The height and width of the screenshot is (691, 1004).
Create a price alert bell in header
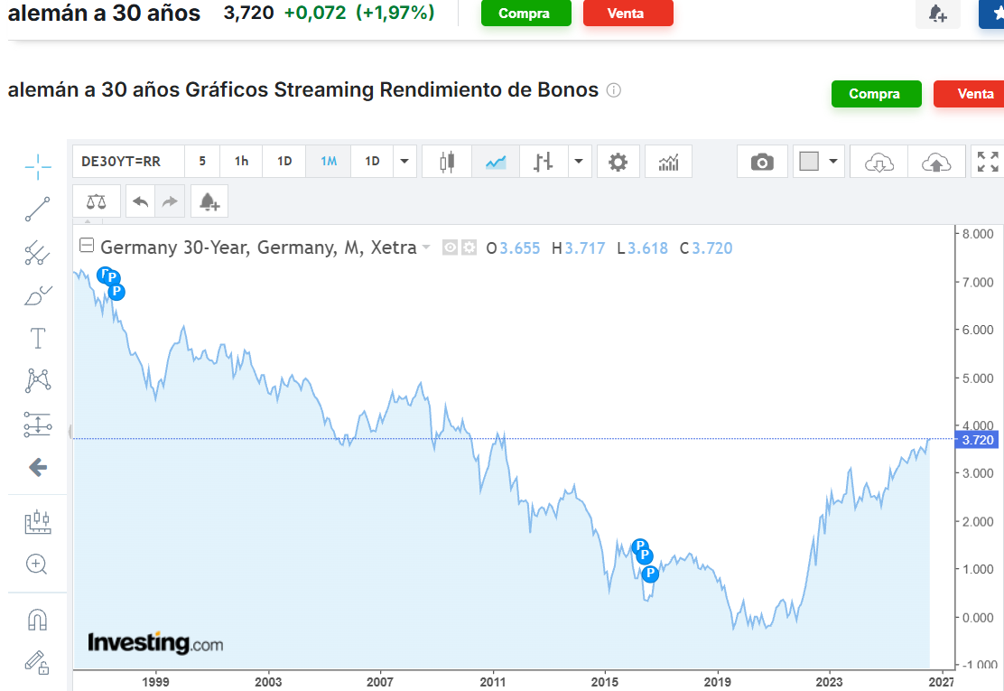(937, 14)
